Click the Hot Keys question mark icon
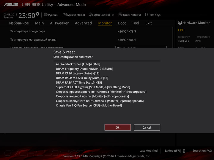The height and width of the screenshot is (160, 214). (x=147, y=15)
